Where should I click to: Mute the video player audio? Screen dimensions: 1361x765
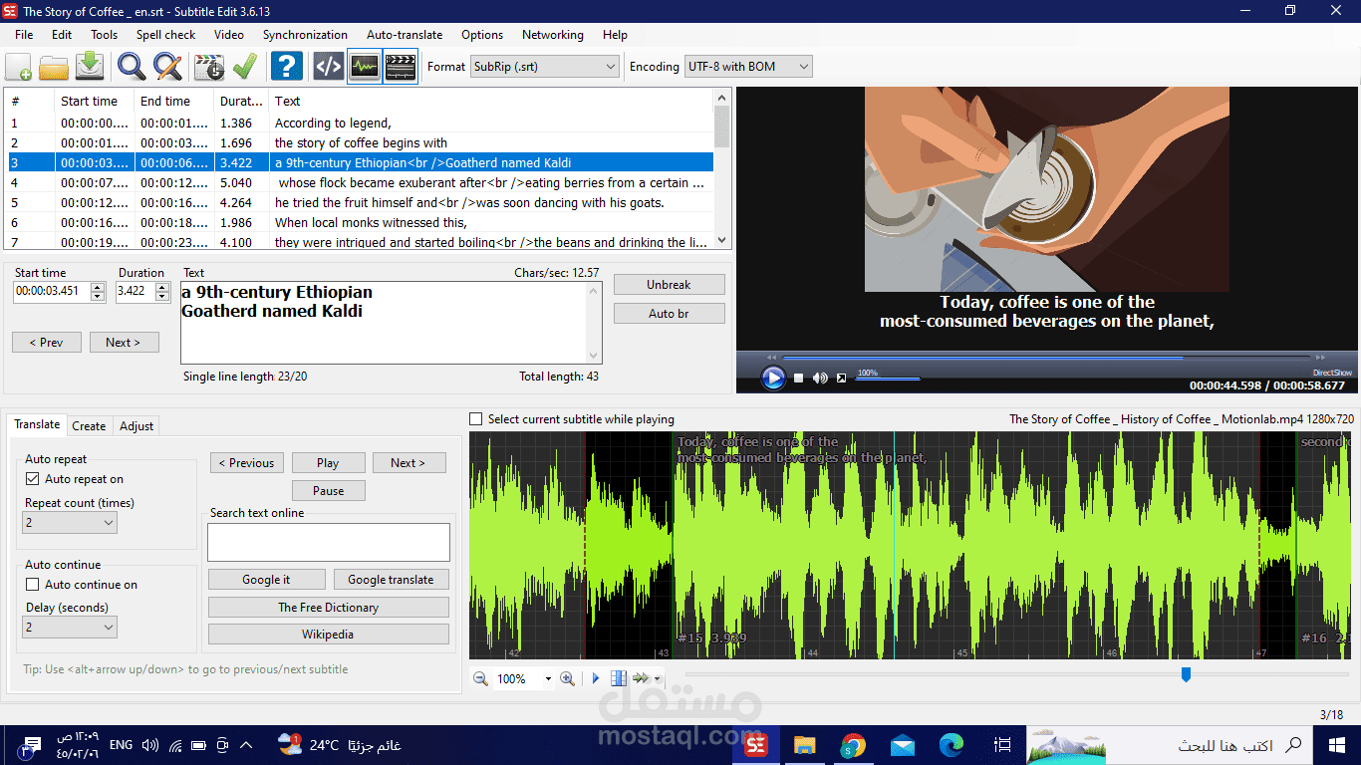point(820,379)
